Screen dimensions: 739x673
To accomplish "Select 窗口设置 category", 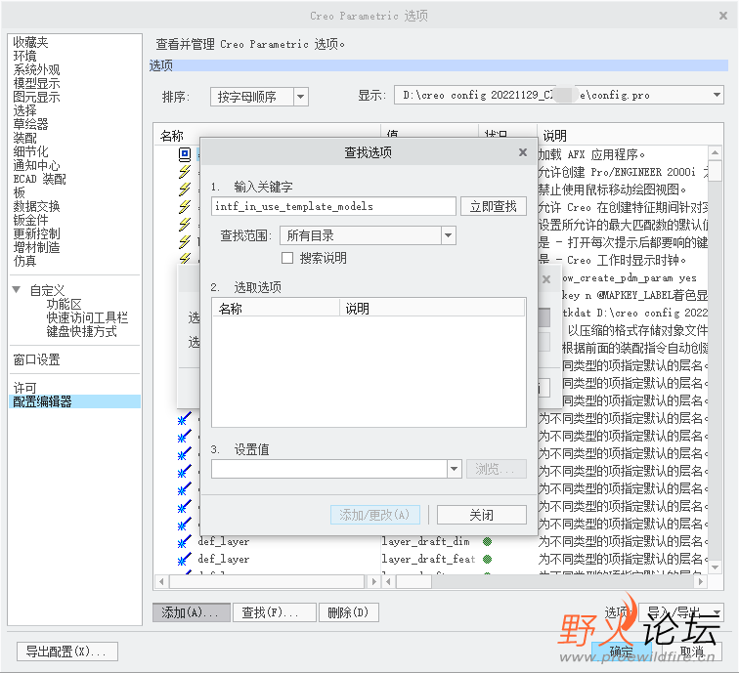I will (x=36, y=359).
